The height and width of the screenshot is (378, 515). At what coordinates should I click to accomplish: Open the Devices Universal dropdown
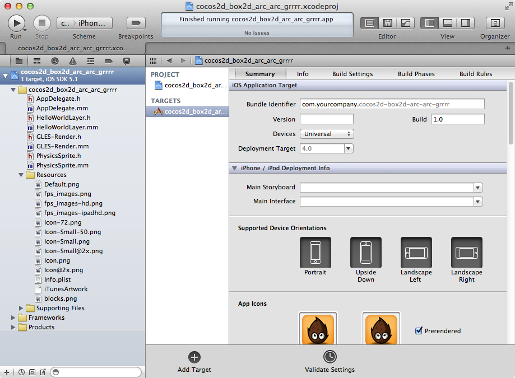click(327, 134)
